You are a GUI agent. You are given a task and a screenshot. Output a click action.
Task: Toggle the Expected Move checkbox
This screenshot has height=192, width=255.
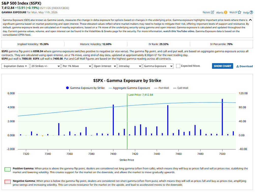(x=178, y=66)
